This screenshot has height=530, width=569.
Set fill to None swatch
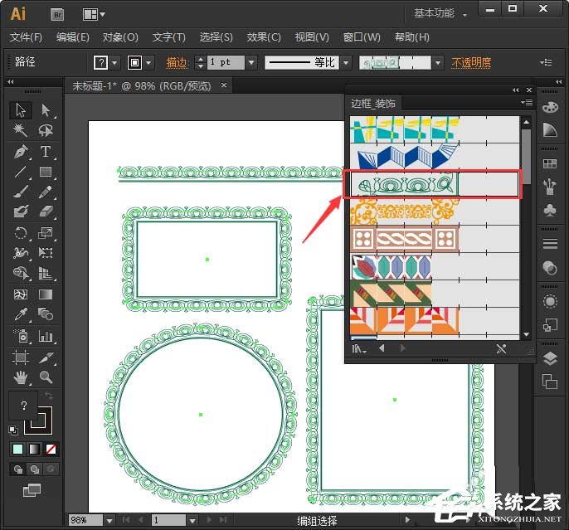click(51, 449)
